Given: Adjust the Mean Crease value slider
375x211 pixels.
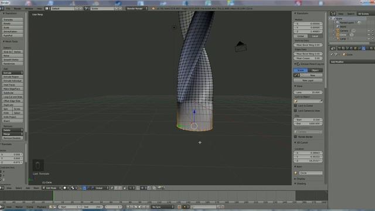Looking at the screenshot, I should [x=308, y=58].
